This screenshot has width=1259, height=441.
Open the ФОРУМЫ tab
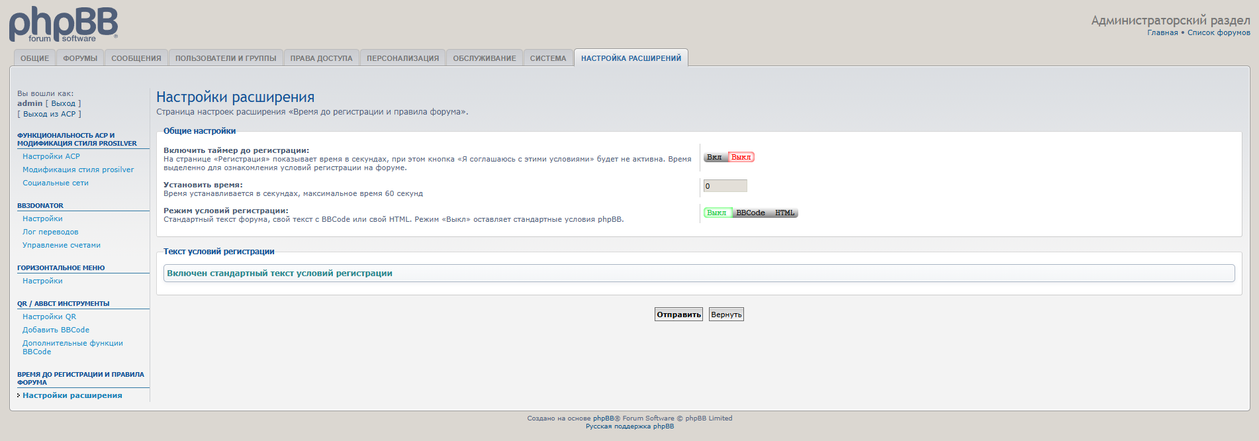pos(80,58)
